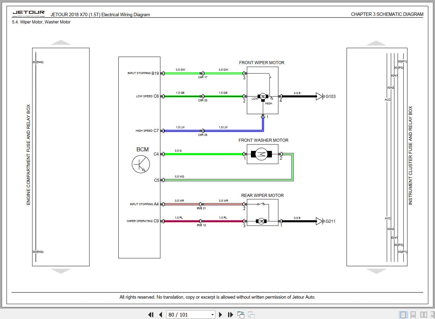Viewport: 435px width, 319px height.
Task: Click the down arrow below Instrument Cluster fuse box
Action: [377, 272]
